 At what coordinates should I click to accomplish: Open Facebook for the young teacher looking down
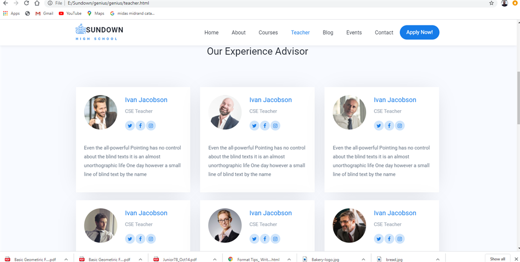click(x=140, y=239)
